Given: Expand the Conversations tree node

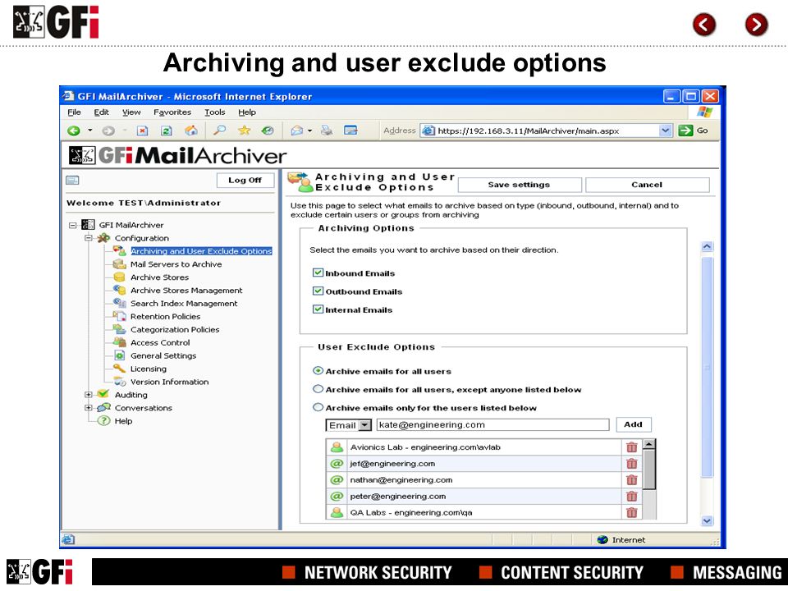Looking at the screenshot, I should [89, 408].
